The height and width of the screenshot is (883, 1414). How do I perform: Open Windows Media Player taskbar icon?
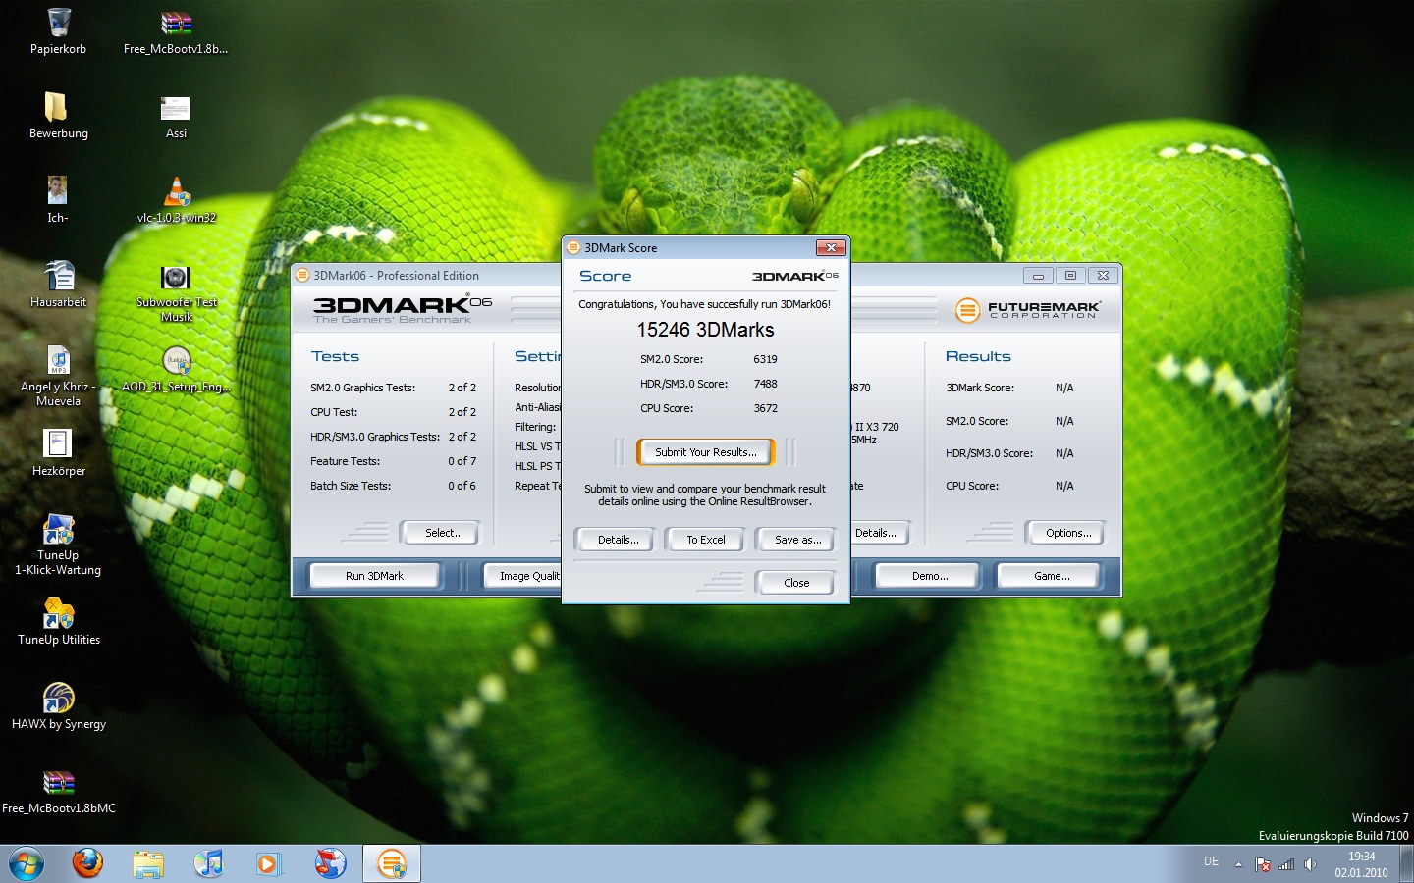click(x=268, y=863)
